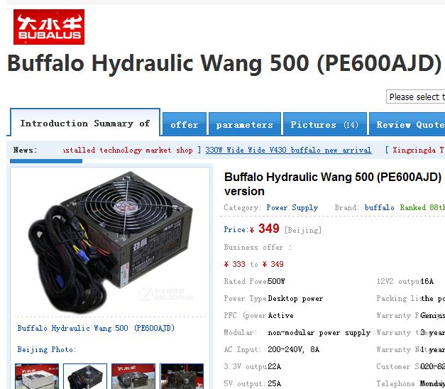
Task: Open the Pictures (14) tab
Action: [x=324, y=124]
